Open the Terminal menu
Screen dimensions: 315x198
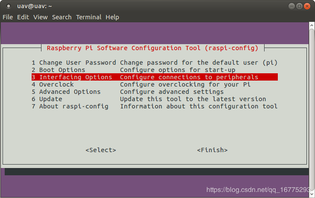(x=88, y=17)
